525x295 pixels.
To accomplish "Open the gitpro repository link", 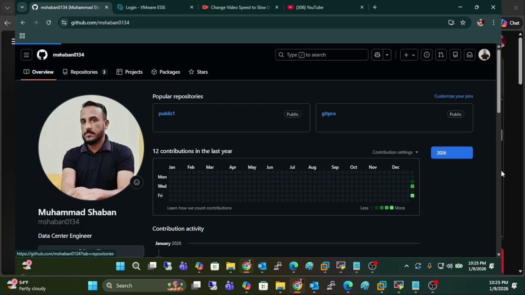I will click(329, 113).
